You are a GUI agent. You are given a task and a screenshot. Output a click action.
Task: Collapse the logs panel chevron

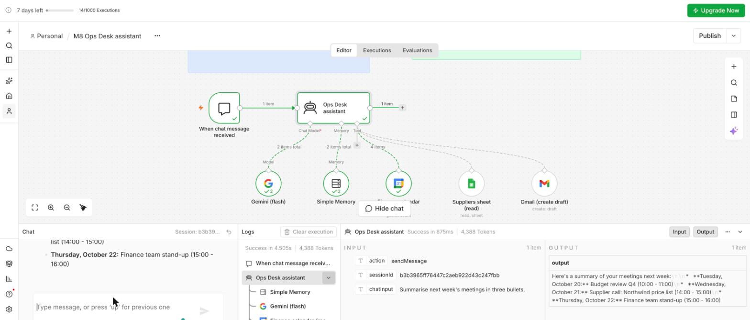point(740,232)
